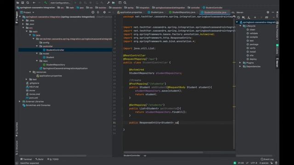This screenshot has width=294, height=165.
Task: Toggle the Favorites side tool button
Action: coord(17,129)
